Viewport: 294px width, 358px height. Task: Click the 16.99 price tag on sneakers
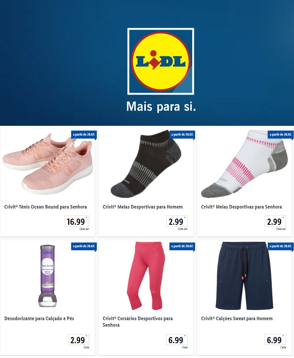pos(77,222)
